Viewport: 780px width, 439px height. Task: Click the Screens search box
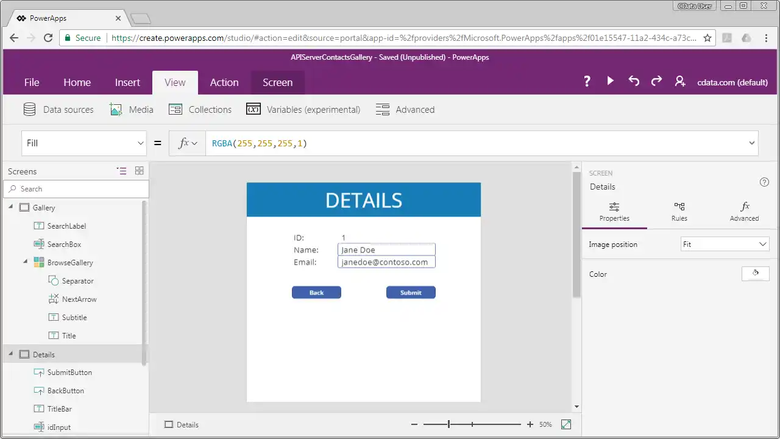tap(76, 188)
